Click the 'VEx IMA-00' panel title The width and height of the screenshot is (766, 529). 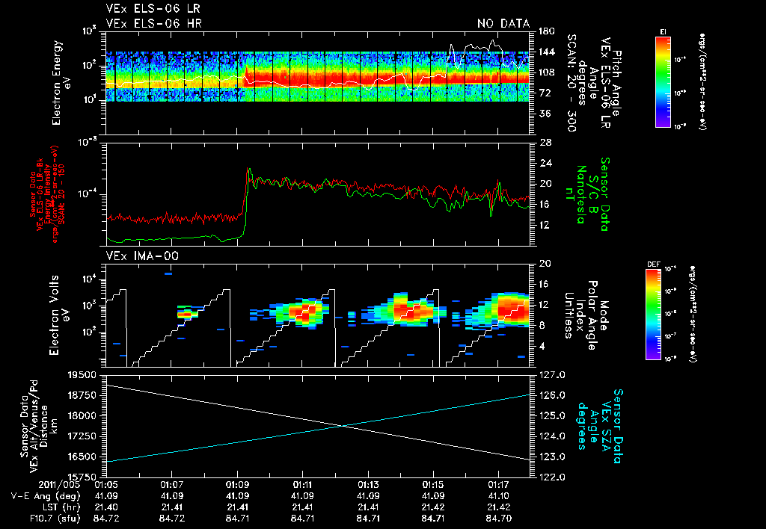(142, 256)
